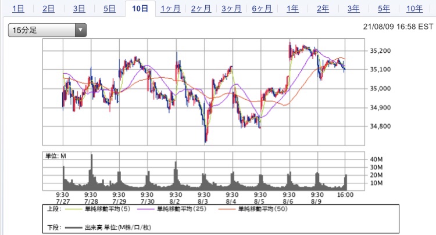Expand the 15分足 interval dropdown
This screenshot has height=235, width=436.
(x=41, y=30)
